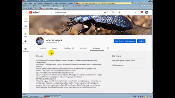The image size is (175, 98).
Task: Open Home in the YouTube sidebar
Action: point(25,20)
